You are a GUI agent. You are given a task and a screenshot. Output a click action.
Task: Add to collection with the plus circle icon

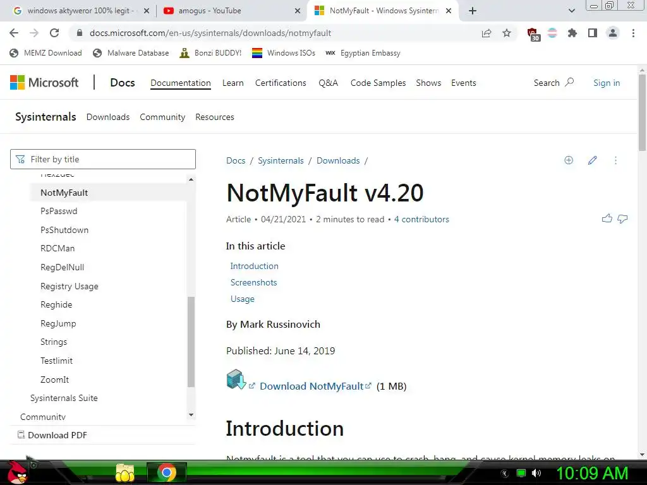(569, 160)
